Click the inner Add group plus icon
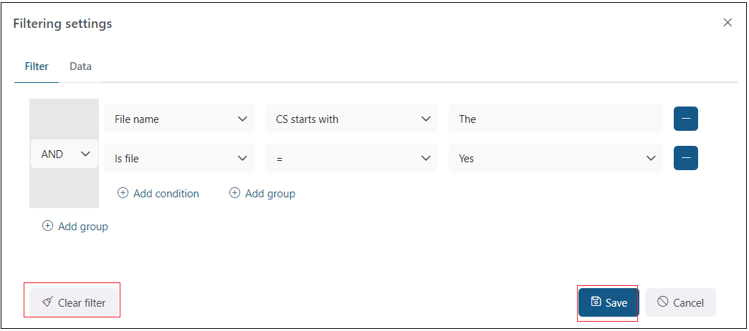 point(234,193)
